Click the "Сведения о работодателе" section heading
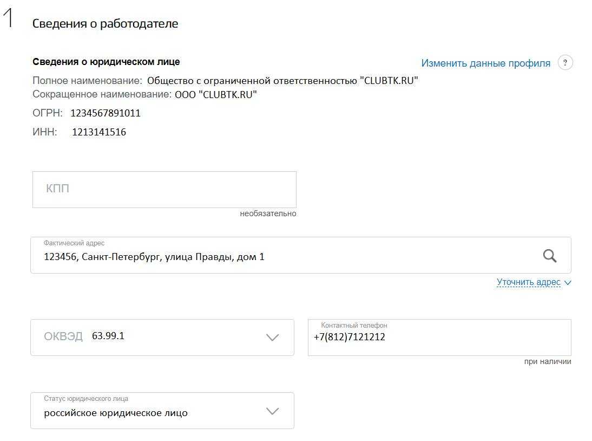 click(105, 24)
